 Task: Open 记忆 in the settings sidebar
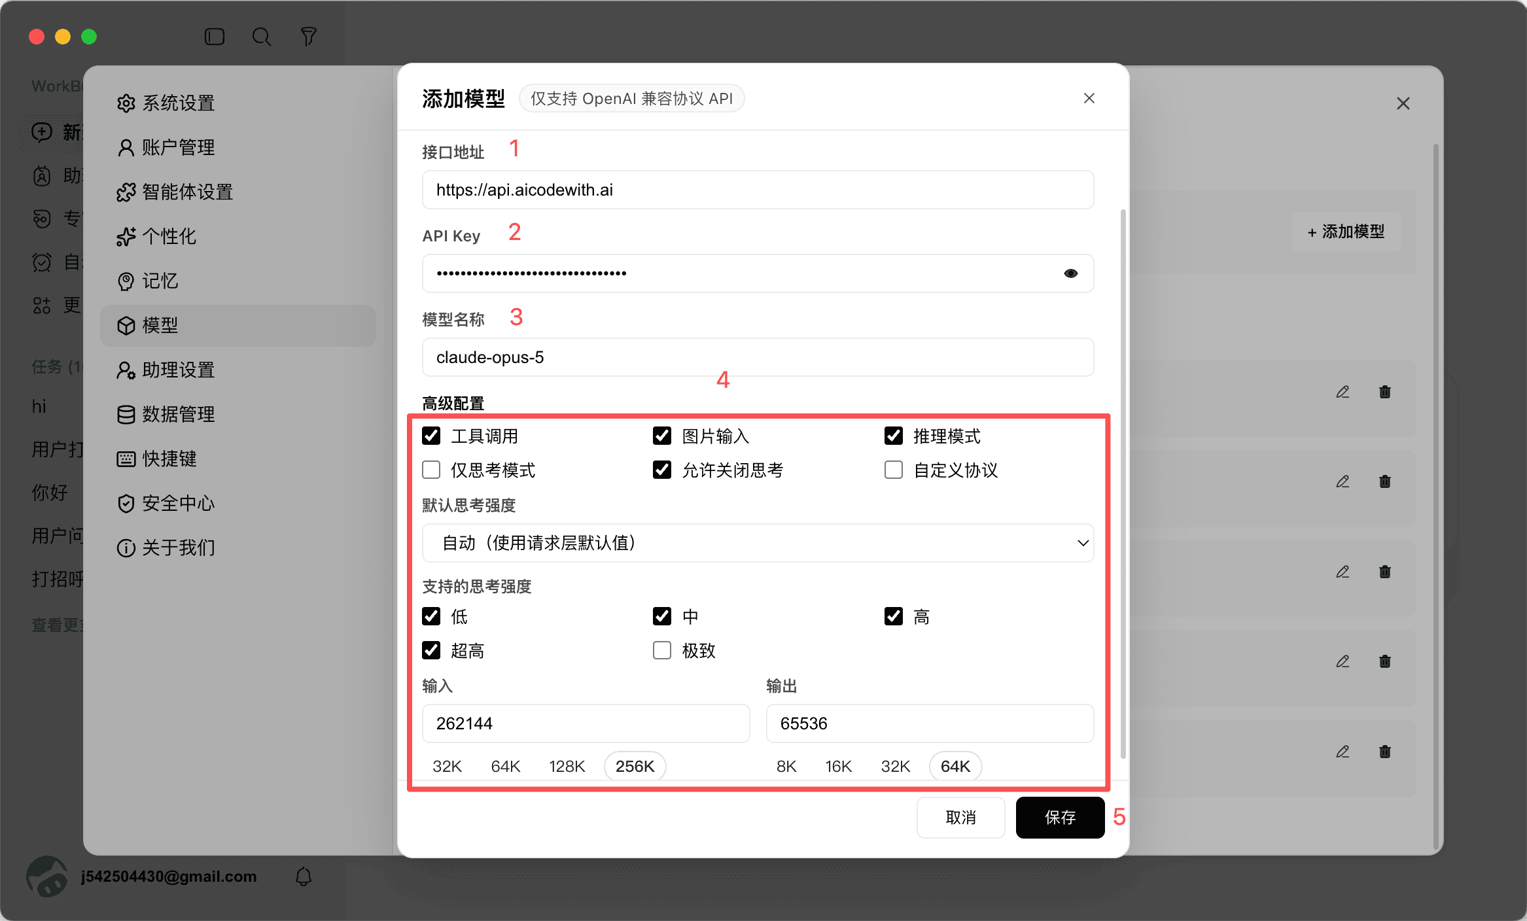point(238,281)
